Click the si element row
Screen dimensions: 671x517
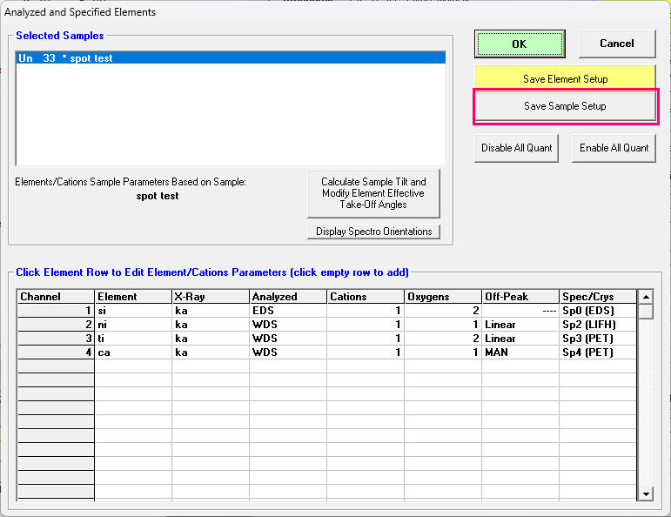pos(132,311)
